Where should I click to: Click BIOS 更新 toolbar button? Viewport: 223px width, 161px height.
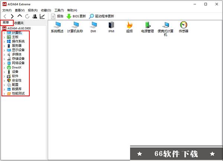[x=76, y=16]
